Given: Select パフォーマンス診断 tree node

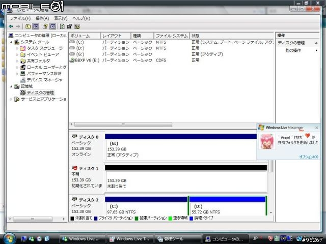Looking at the screenshot, I should [44, 74].
